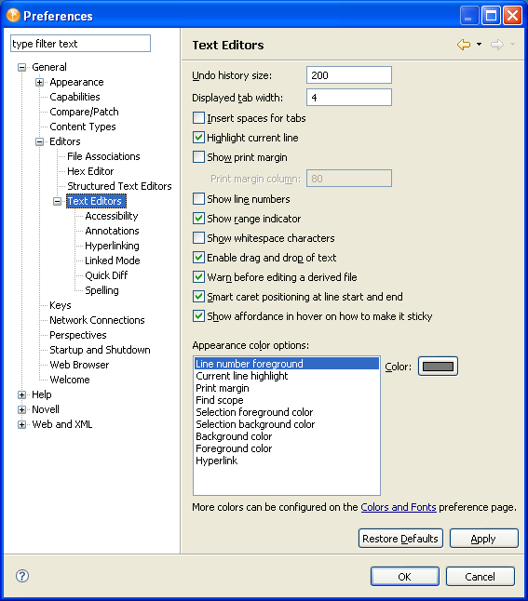Enable Show line numbers
The width and height of the screenshot is (528, 601).
point(198,198)
